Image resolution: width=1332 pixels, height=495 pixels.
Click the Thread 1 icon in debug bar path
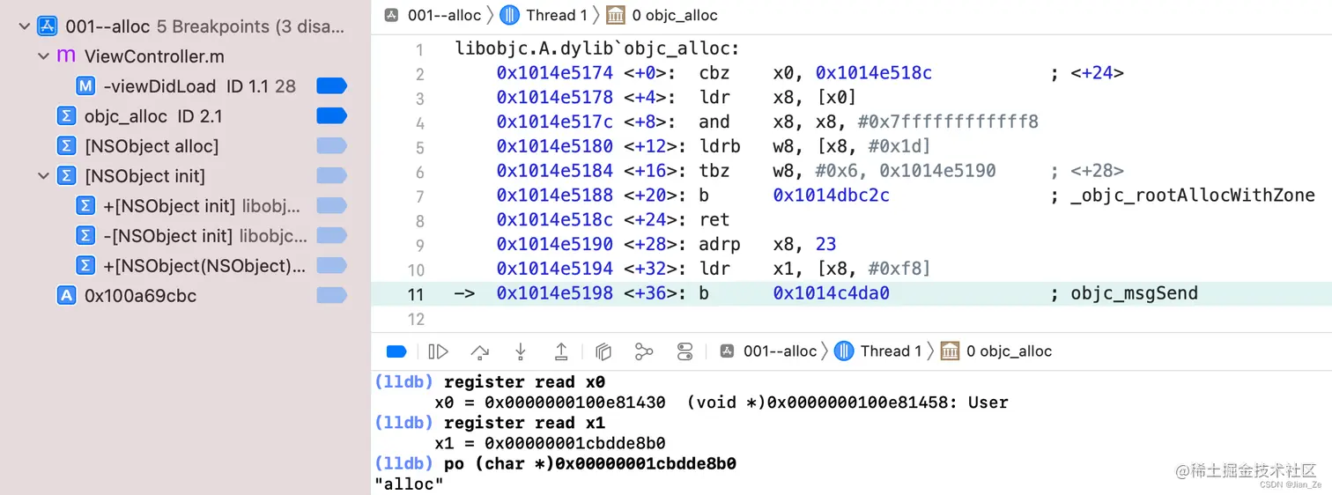click(844, 351)
